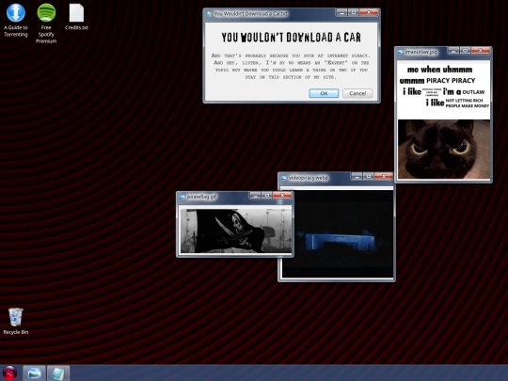The width and height of the screenshot is (508, 381).
Task: Click the title bar icon of car dialog
Action: tap(209, 14)
